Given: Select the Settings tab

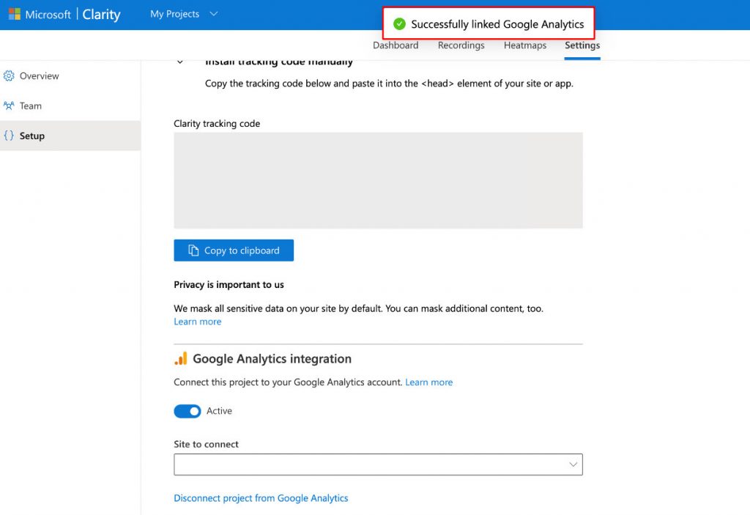Looking at the screenshot, I should click(x=582, y=45).
